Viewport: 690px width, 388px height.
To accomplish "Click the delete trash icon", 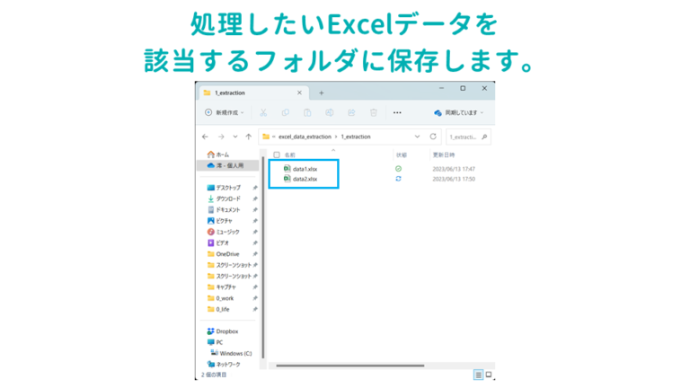I will tap(374, 113).
